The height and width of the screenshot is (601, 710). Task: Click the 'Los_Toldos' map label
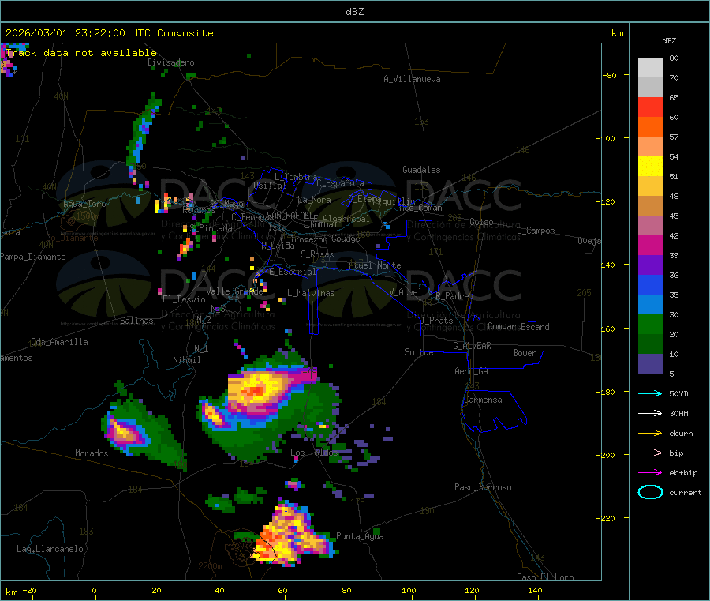pos(314,453)
